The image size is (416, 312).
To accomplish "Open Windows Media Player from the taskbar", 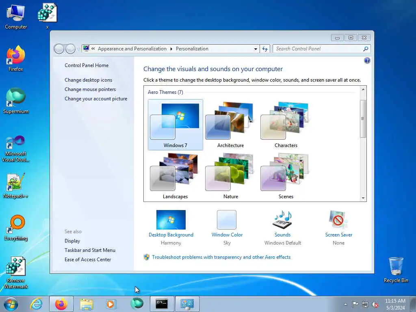I will (x=110, y=304).
